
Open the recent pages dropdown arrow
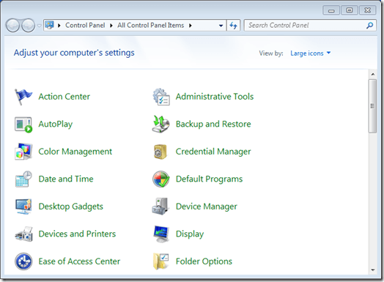point(39,26)
